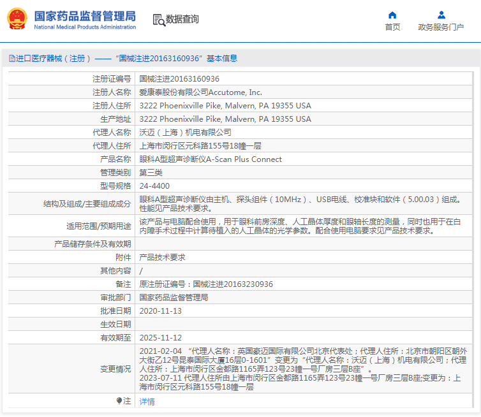The width and height of the screenshot is (481, 417).
Task: Select 原注册证编号 remark value
Action: [x=206, y=284]
